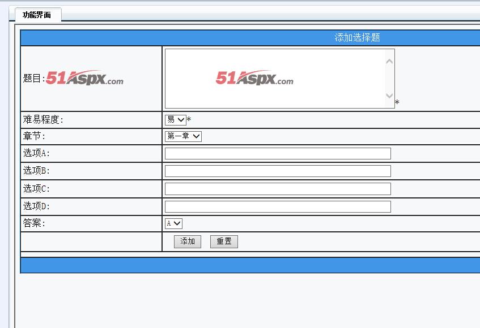Click the 选项A: label
Image resolution: width=480 pixels, height=328 pixels.
[x=36, y=153]
